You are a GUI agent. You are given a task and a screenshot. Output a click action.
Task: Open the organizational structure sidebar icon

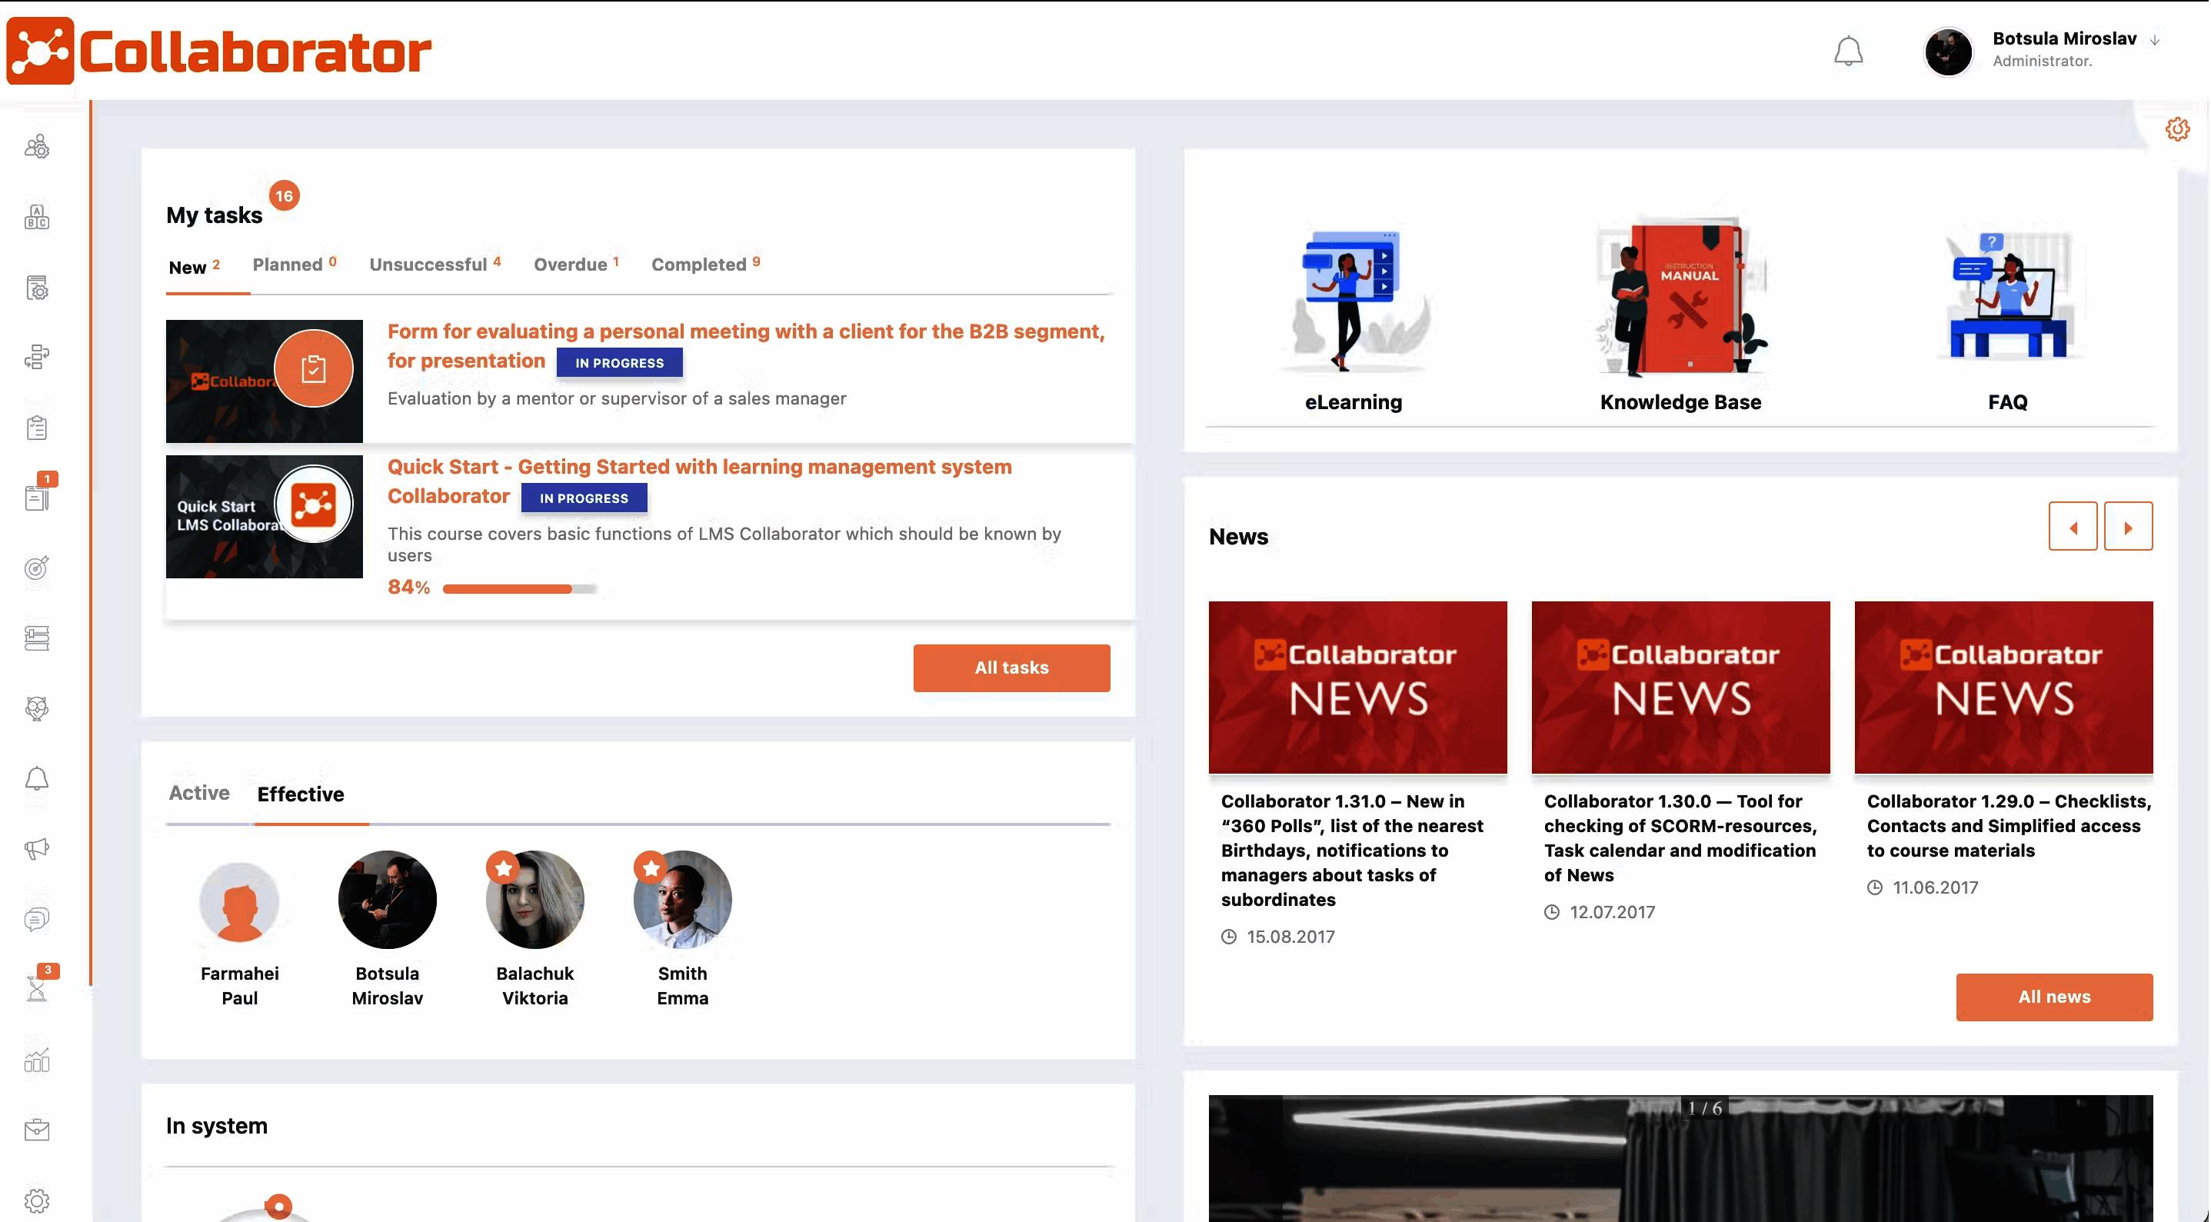[36, 357]
